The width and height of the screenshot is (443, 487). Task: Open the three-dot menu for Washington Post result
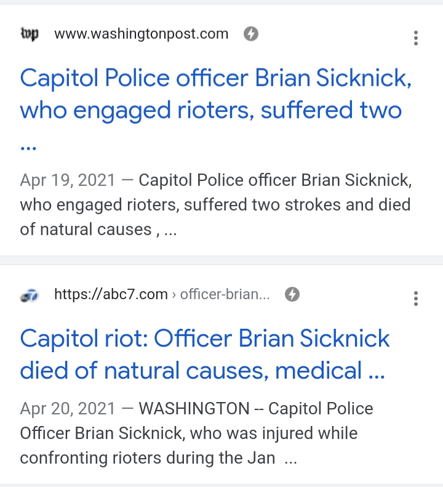[416, 38]
